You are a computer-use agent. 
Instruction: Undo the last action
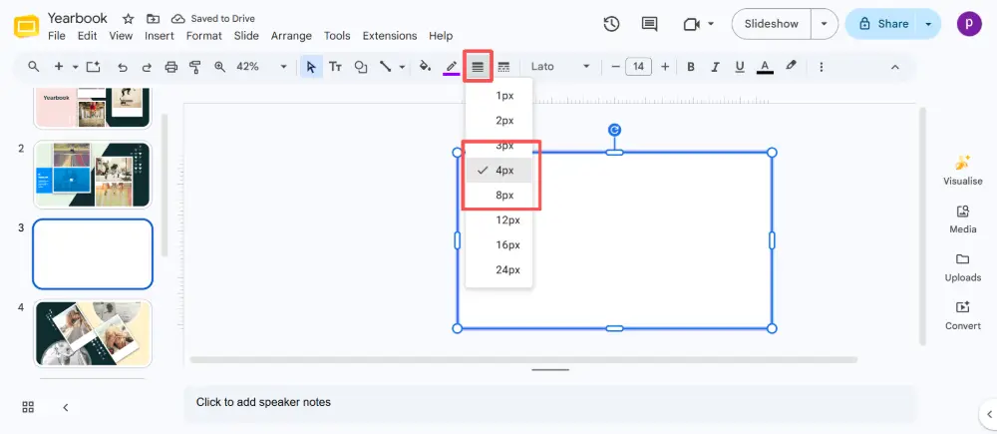pos(122,67)
